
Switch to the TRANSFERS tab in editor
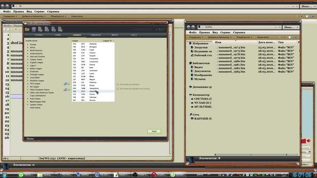coord(96,35)
